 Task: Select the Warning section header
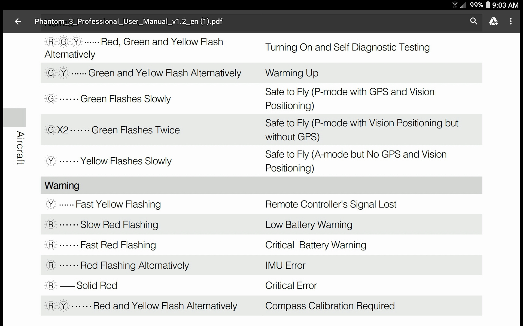(261, 185)
